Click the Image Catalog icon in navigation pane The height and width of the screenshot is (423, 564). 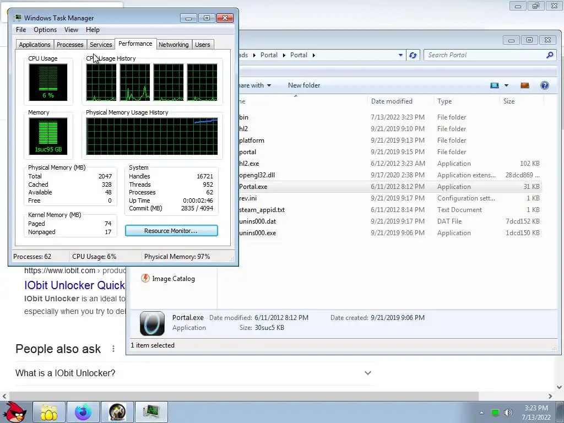point(145,278)
